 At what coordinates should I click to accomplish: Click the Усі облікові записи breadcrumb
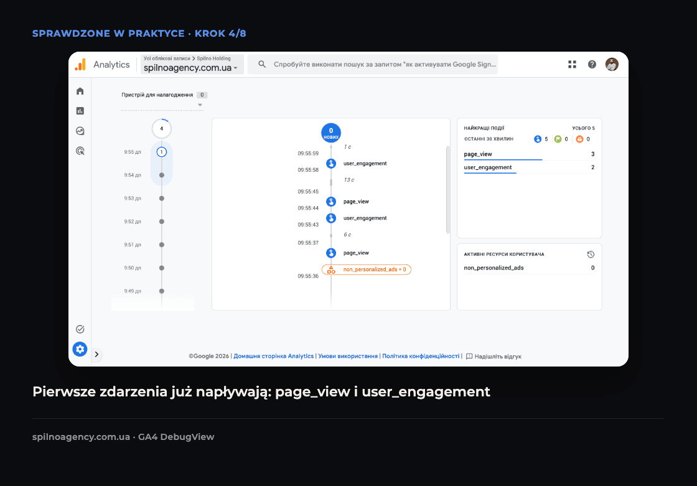point(167,58)
